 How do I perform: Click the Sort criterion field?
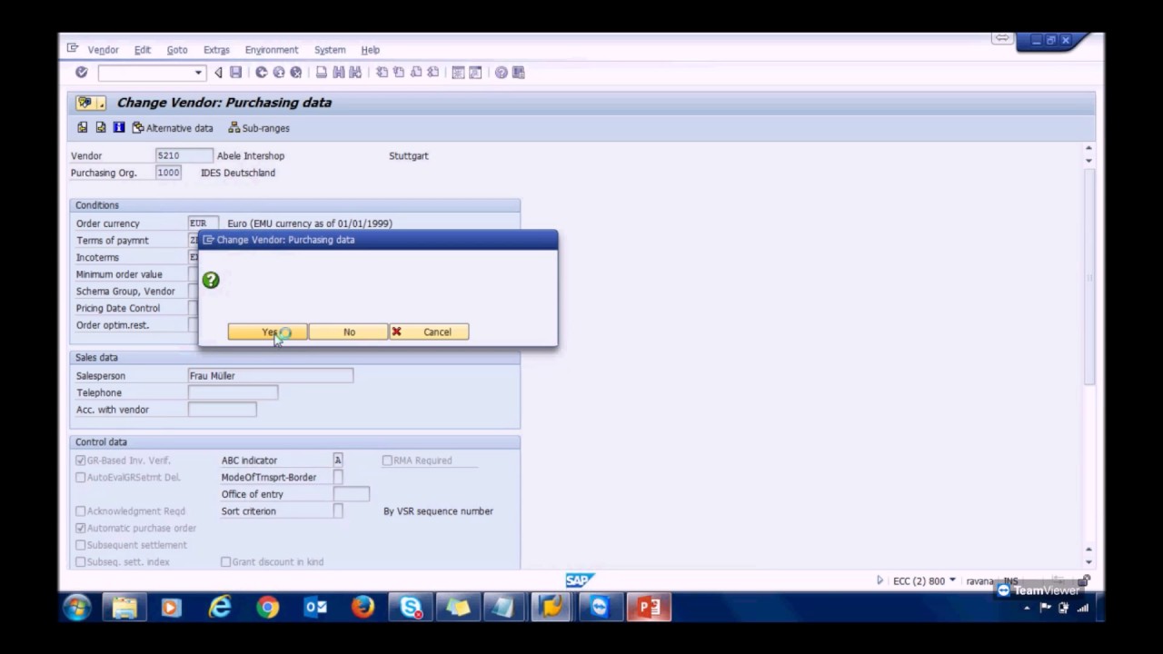point(338,511)
